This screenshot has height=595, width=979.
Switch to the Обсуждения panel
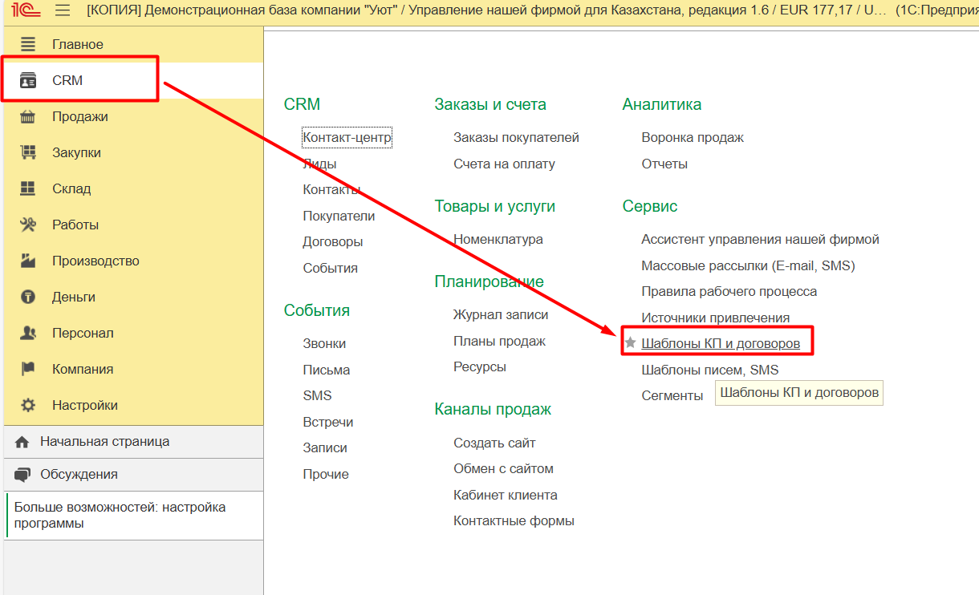click(x=79, y=475)
